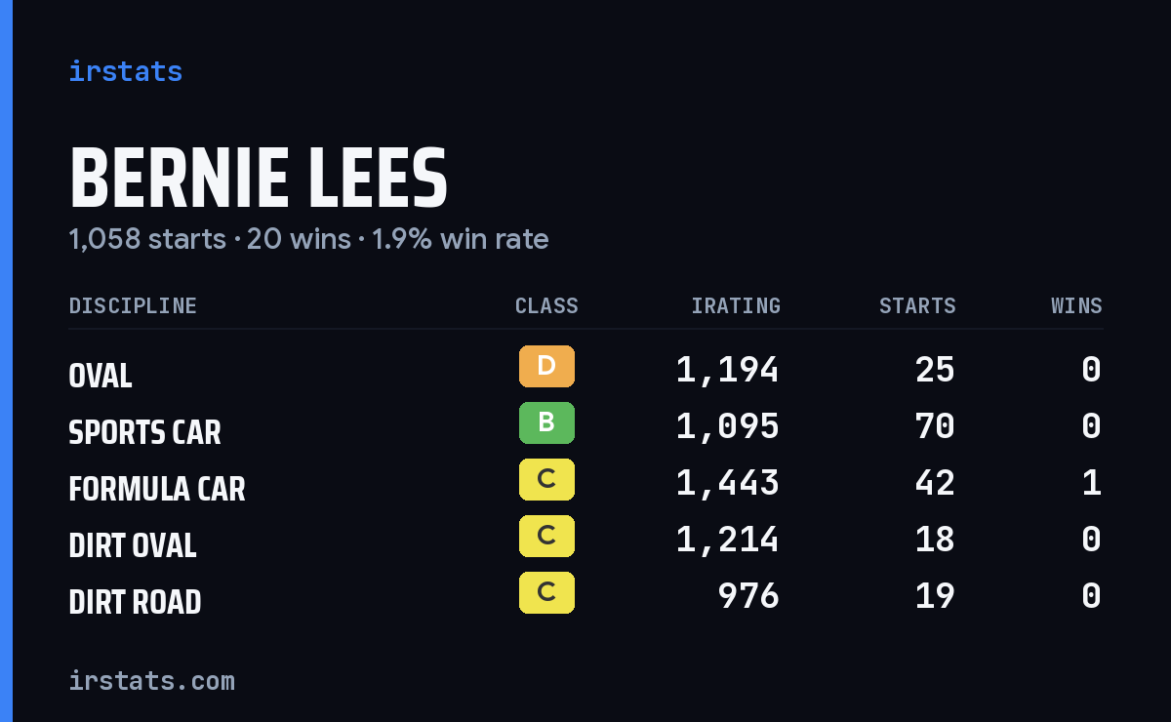The height and width of the screenshot is (722, 1171).
Task: Select the Dirt Oval discipline name
Action: click(133, 544)
